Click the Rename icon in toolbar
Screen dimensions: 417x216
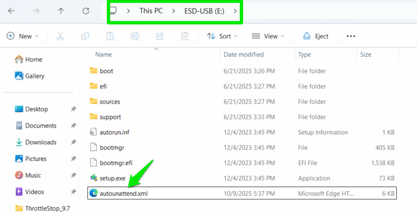pyautogui.click(x=135, y=36)
